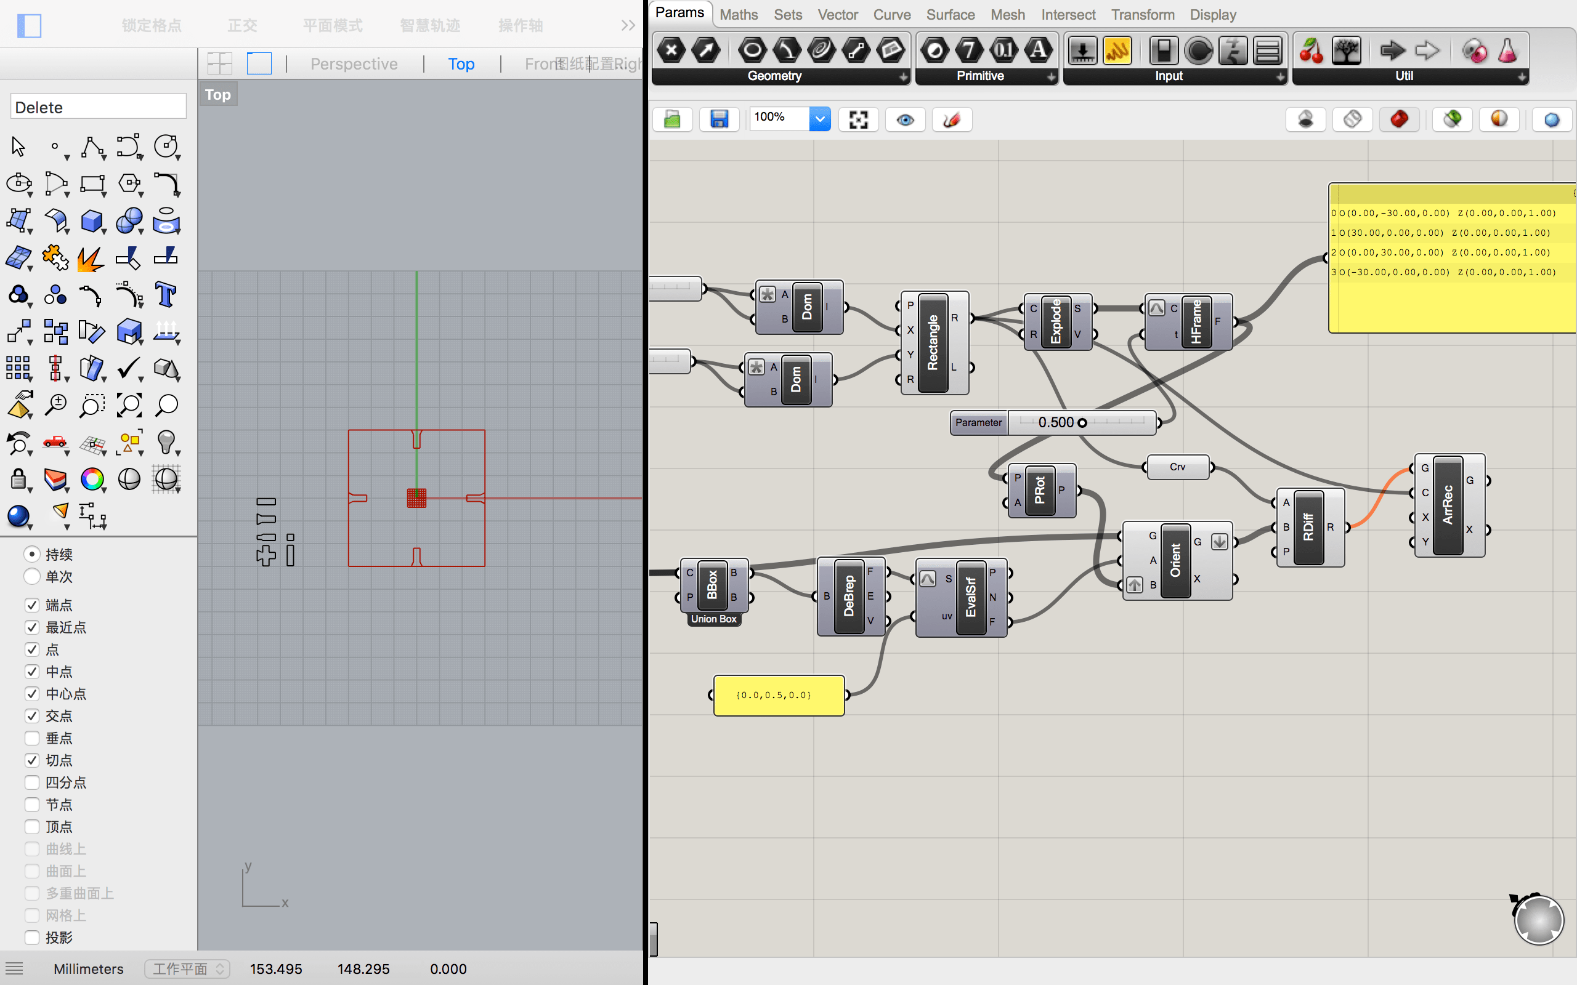Select the box solid tool
This screenshot has width=1577, height=985.
point(92,221)
